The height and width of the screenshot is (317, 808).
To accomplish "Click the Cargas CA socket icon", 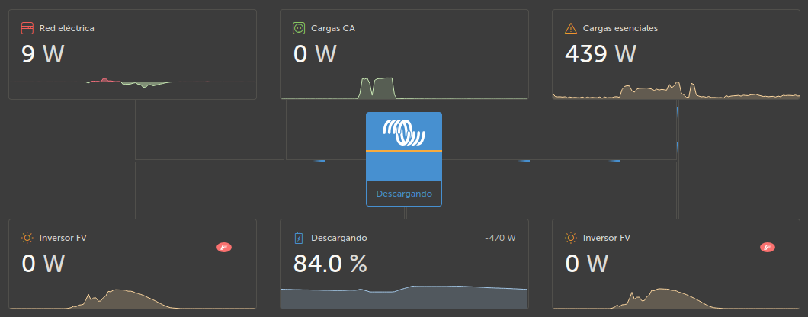I will (299, 28).
